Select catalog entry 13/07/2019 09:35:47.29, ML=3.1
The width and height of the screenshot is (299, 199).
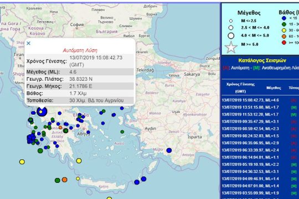point(250,122)
